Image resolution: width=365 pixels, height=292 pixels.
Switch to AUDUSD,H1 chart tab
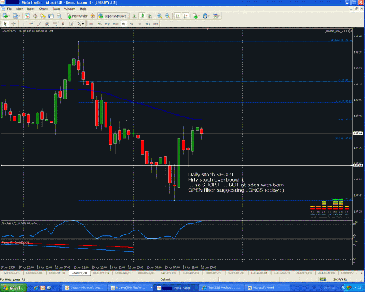tap(146, 273)
